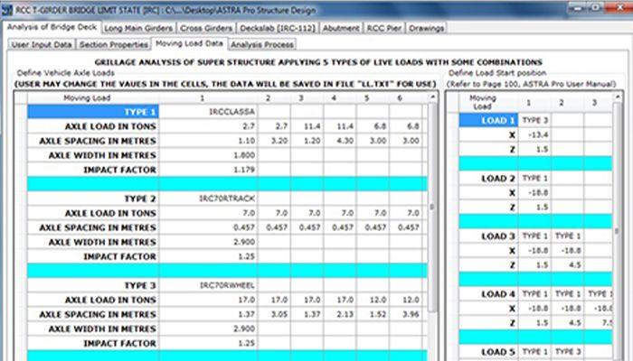Open the Cross Girders tab
The image size is (633, 361).
[x=206, y=28]
